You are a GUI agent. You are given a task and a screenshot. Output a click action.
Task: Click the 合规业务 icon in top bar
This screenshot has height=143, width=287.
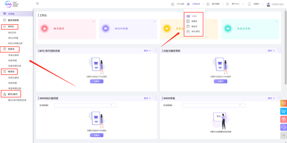point(188,4)
